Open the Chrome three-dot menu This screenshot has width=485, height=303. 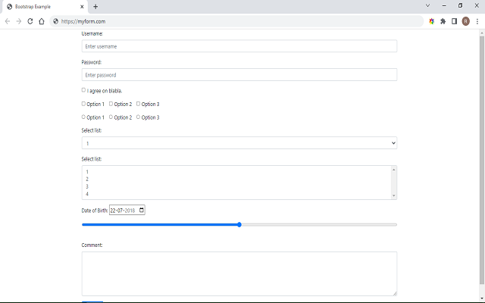point(477,21)
